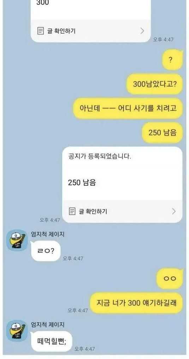
Task: Open first 엄지척 제이지 profile avatar
Action: [17, 240]
